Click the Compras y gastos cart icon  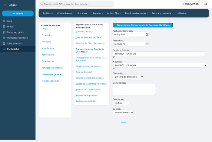(x=4, y=32)
